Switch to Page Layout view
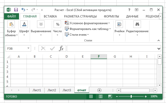This screenshot has width=166, height=103. click(100, 96)
